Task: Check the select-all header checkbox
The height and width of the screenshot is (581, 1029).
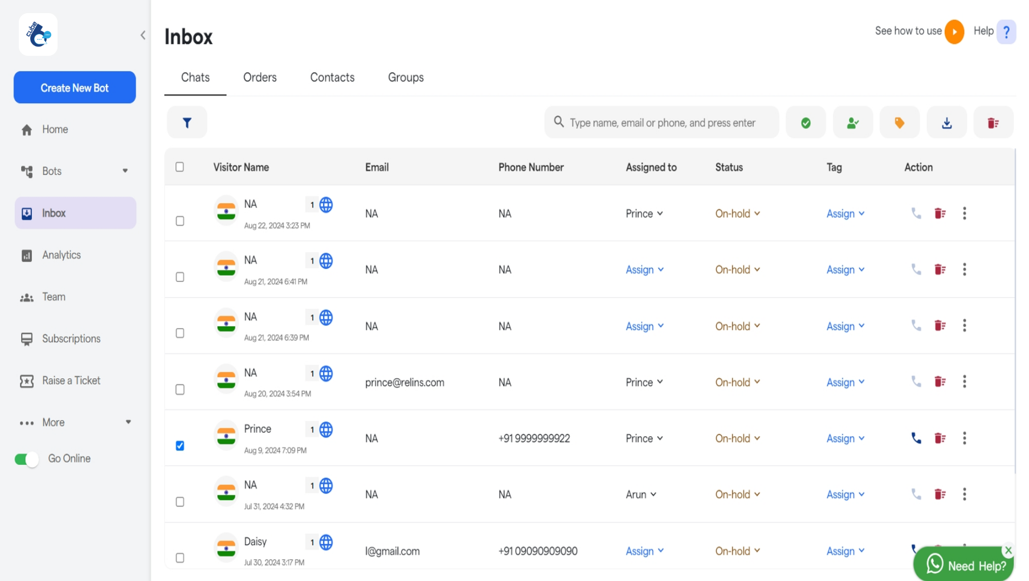Action: click(x=180, y=167)
